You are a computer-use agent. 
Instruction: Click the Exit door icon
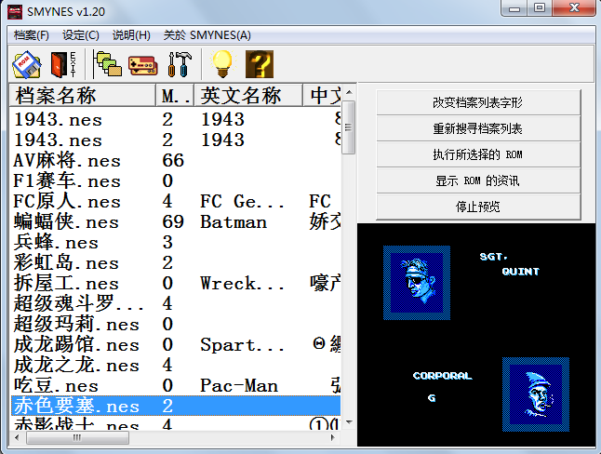(63, 64)
